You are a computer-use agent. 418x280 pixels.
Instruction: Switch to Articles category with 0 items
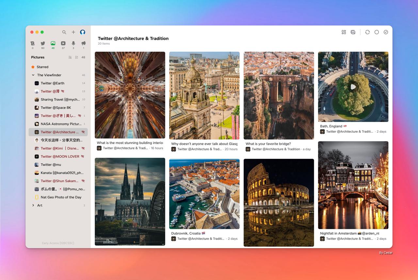pos(33,45)
